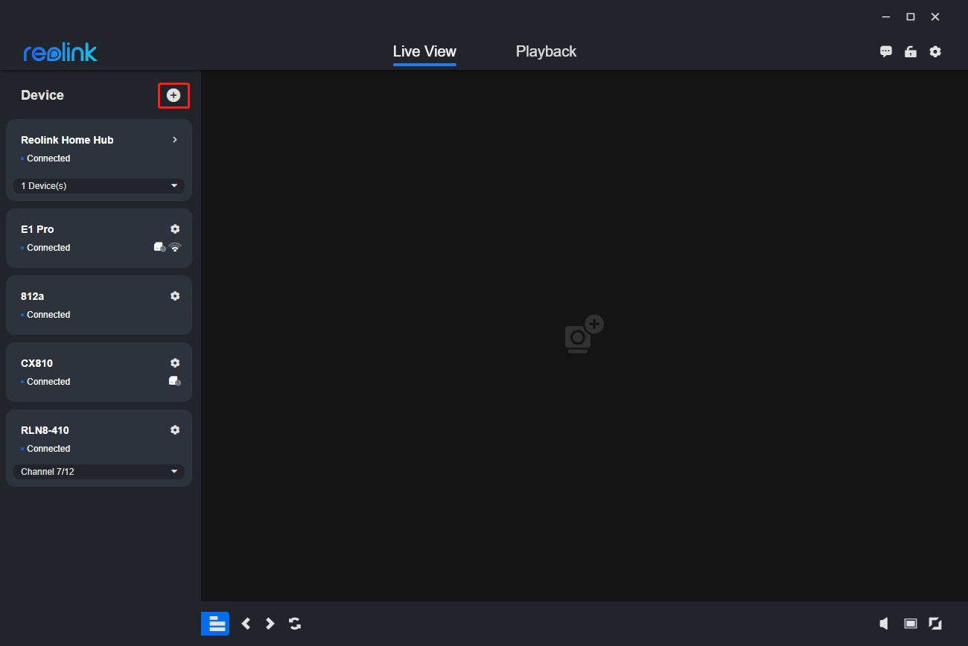The height and width of the screenshot is (646, 968).
Task: Select the RLN8-410 device name
Action: [45, 430]
